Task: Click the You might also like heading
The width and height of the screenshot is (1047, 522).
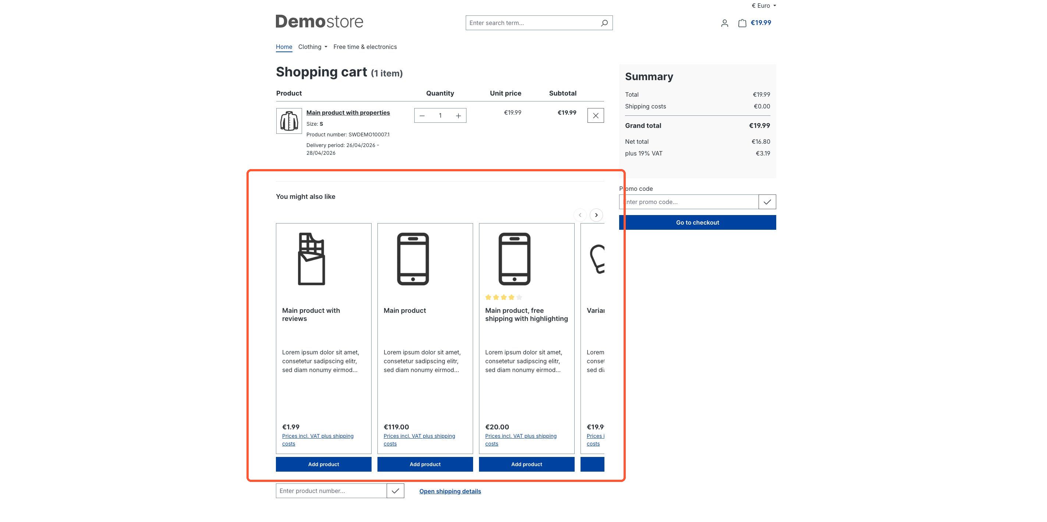Action: click(x=306, y=197)
